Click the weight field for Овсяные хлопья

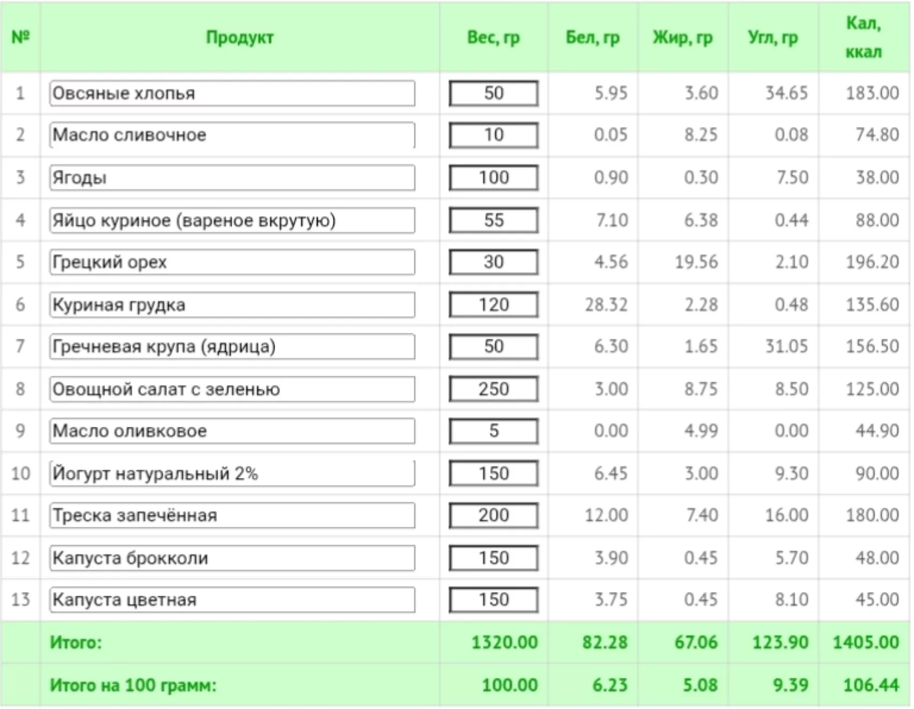494,94
